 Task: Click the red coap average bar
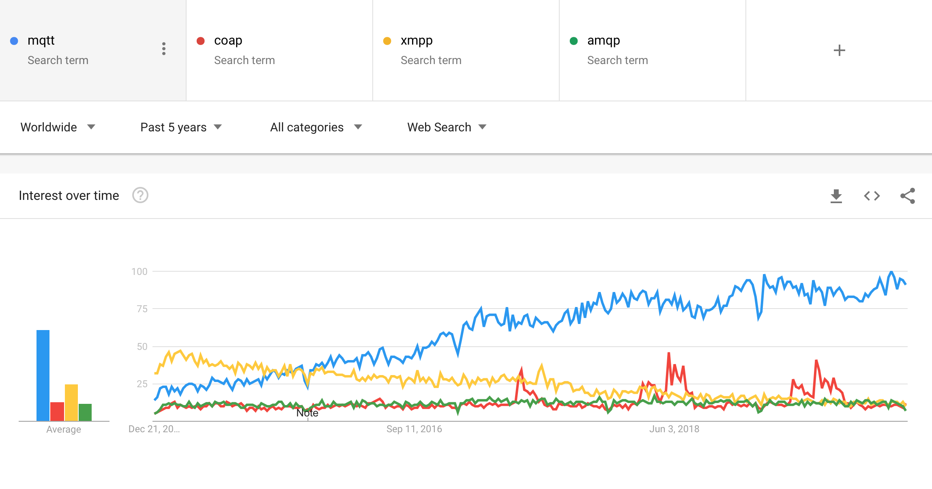click(57, 411)
